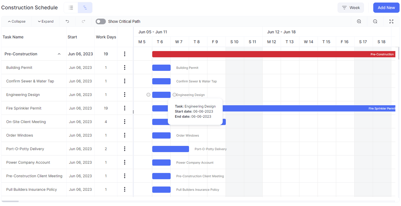Image resolution: width=401 pixels, height=206 pixels.
Task: Expand all tasks with the Expand button
Action: tap(46, 21)
